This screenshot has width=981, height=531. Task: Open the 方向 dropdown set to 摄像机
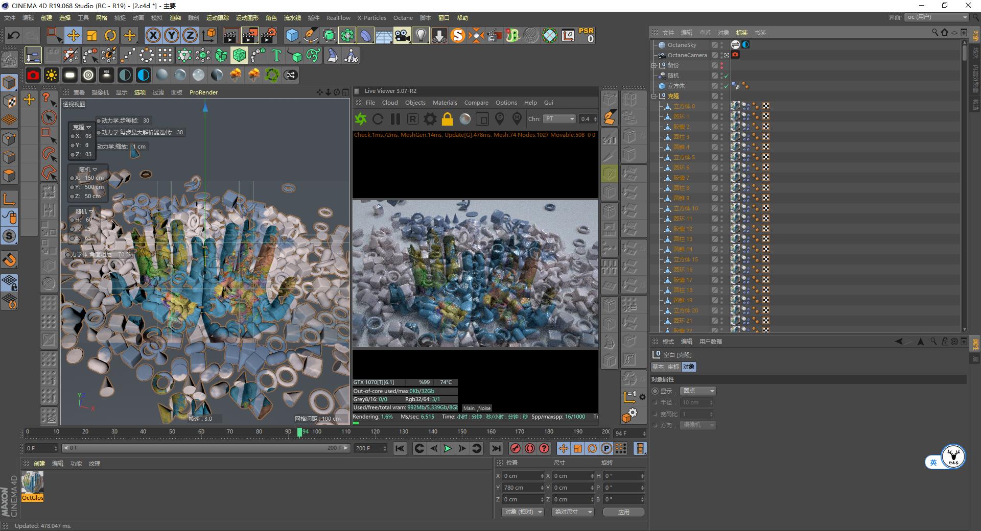click(x=697, y=425)
